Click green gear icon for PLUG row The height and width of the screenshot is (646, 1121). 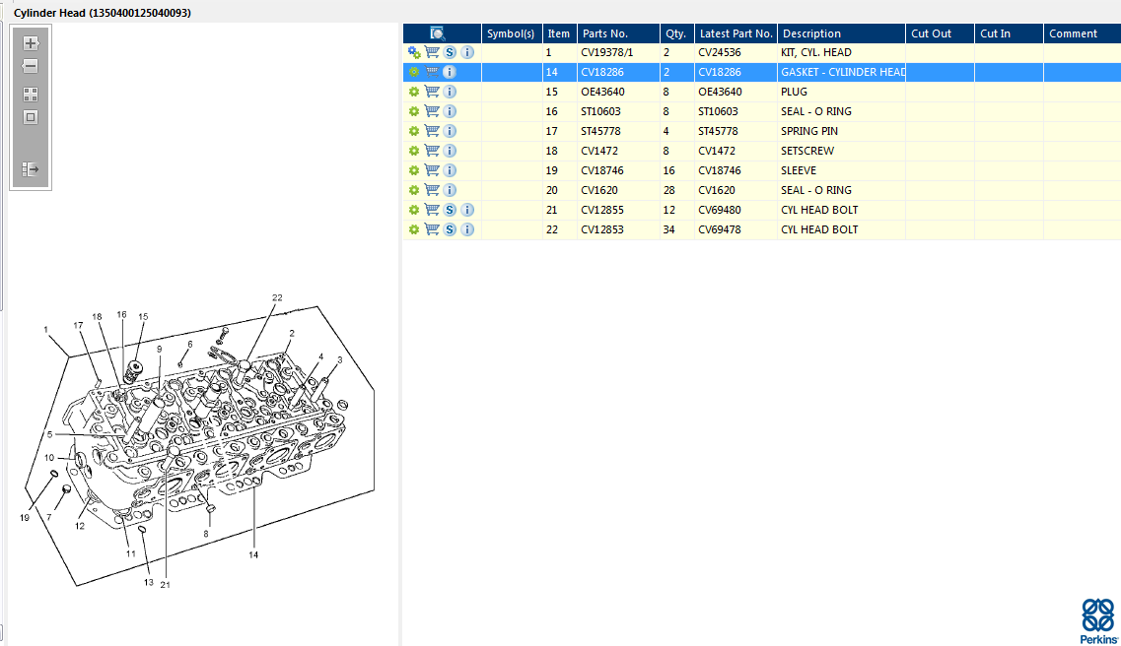pos(414,92)
